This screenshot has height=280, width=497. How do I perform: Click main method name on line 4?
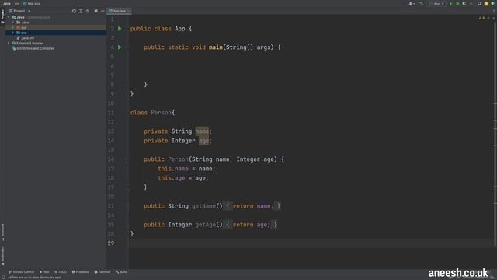coord(216,47)
